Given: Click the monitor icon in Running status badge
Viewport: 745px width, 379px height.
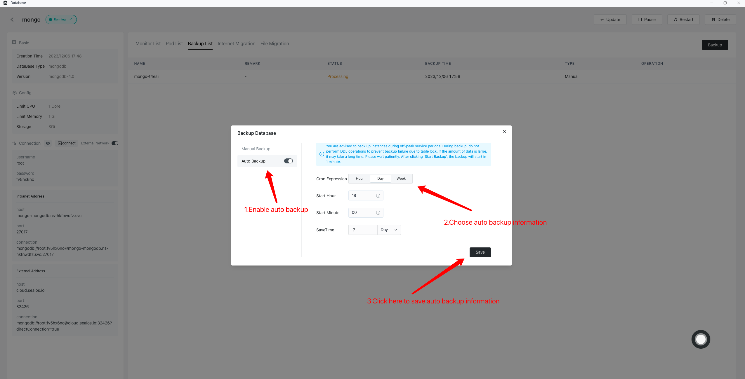Looking at the screenshot, I should 71,20.
